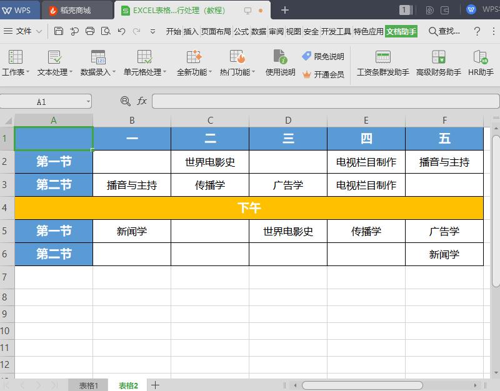Viewport: 500px width, 391px height.
Task: Open the 单元格处理 cell processing tool
Action: [145, 65]
